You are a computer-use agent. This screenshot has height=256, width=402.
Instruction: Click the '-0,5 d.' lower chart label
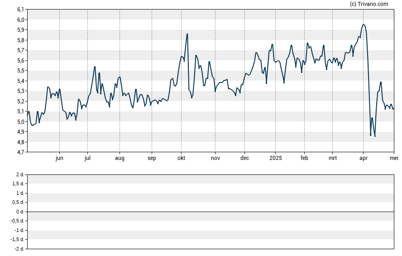[18, 221]
